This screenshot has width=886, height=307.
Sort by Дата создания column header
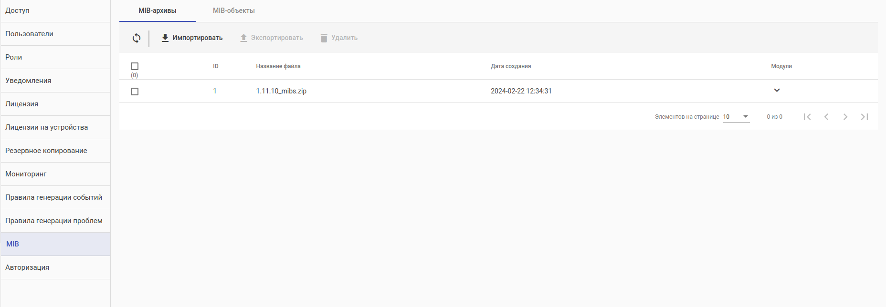[x=511, y=66]
